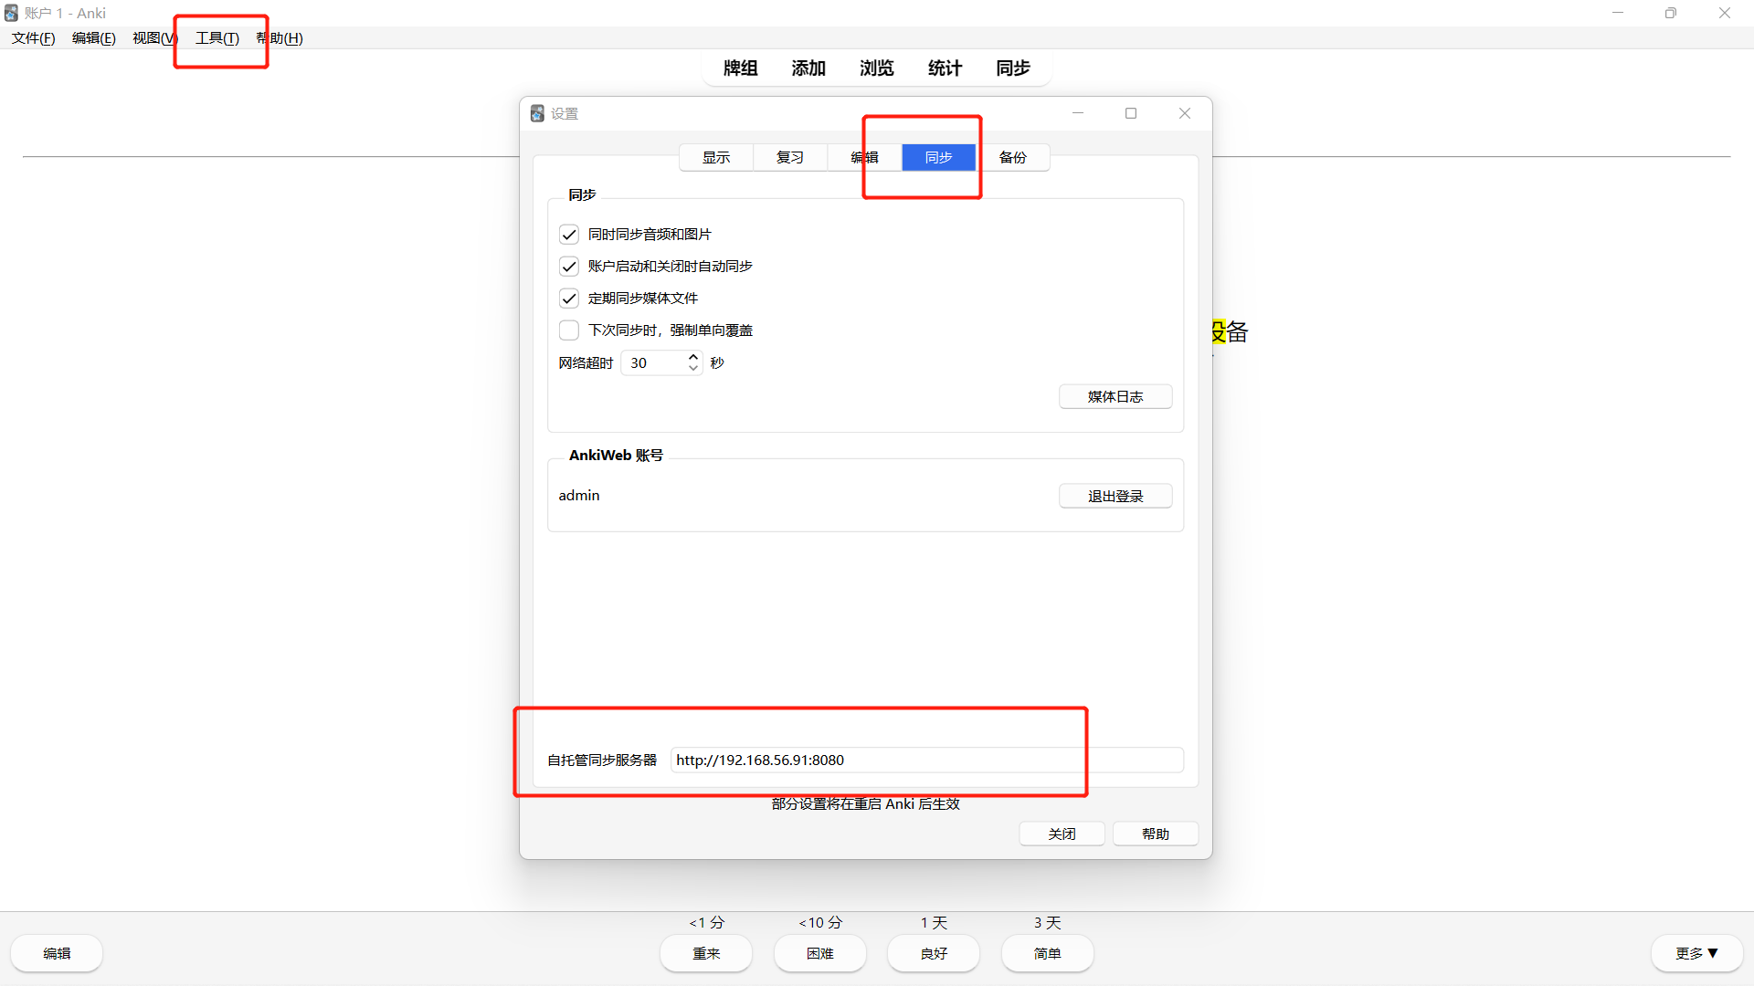1754x986 pixels.
Task: Close the 设置 dialog with X
Action: tap(1185, 113)
